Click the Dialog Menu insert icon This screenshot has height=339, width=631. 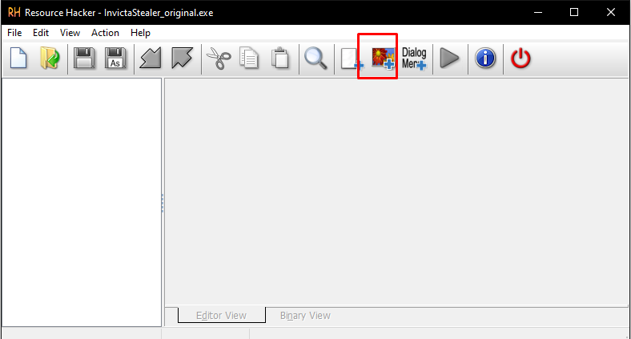tap(414, 59)
